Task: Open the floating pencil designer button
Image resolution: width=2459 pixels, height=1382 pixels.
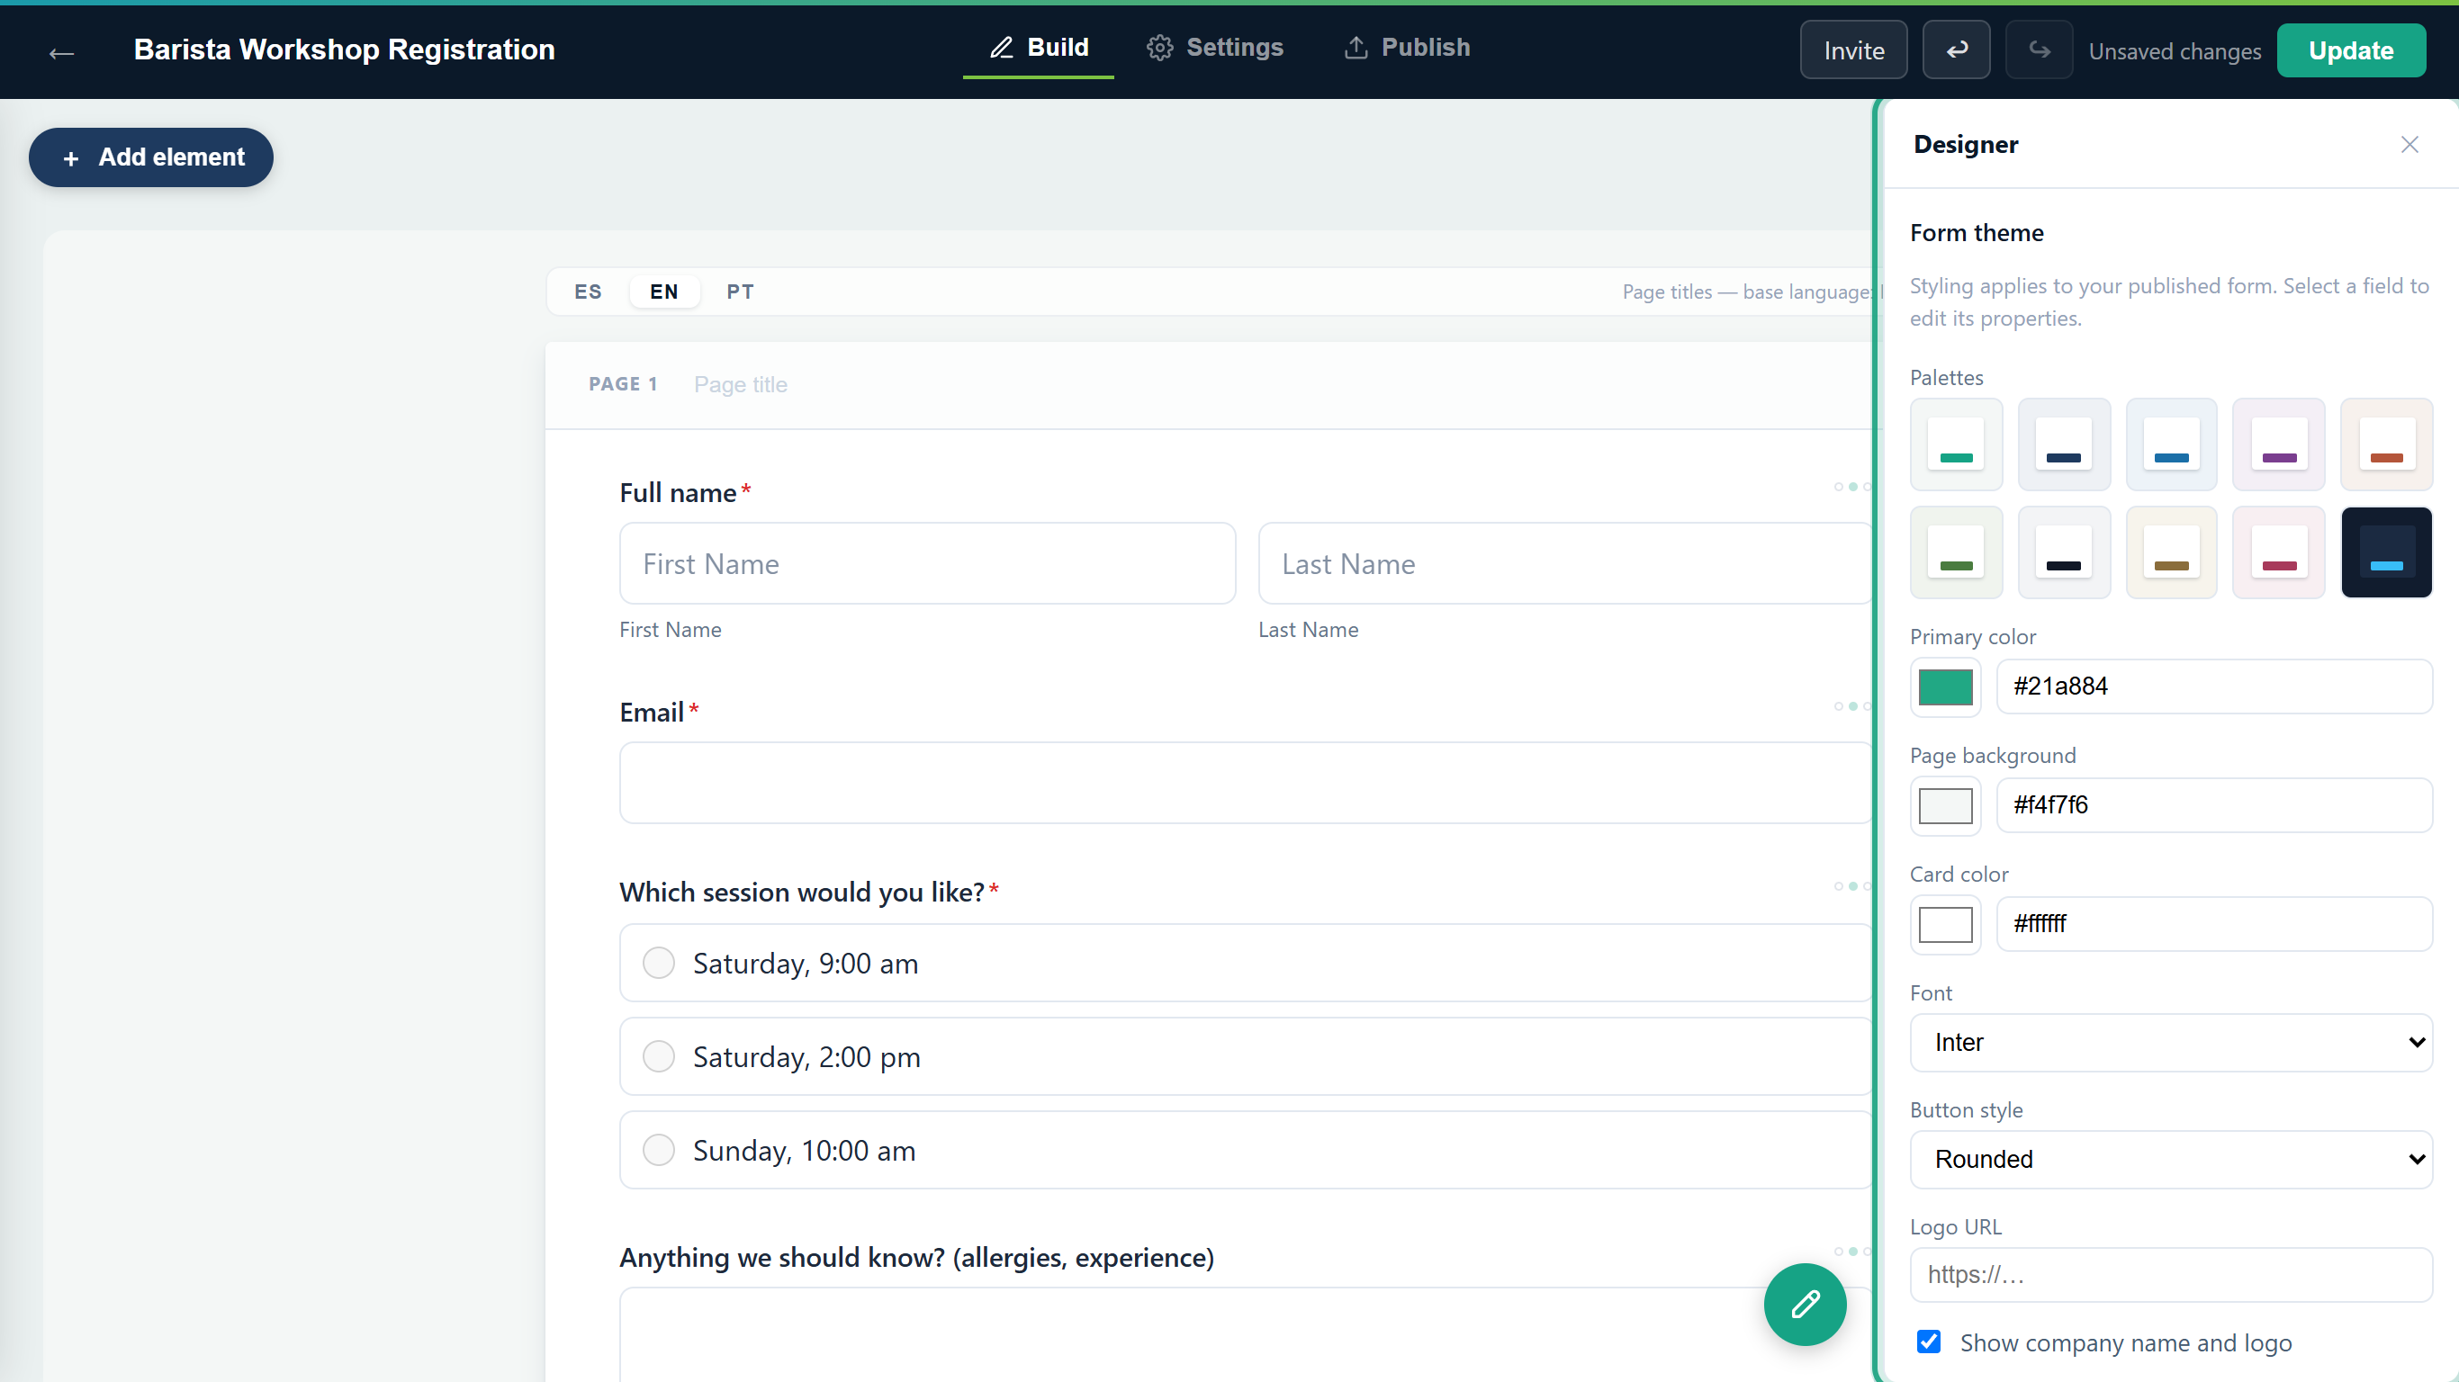Action: [1804, 1304]
